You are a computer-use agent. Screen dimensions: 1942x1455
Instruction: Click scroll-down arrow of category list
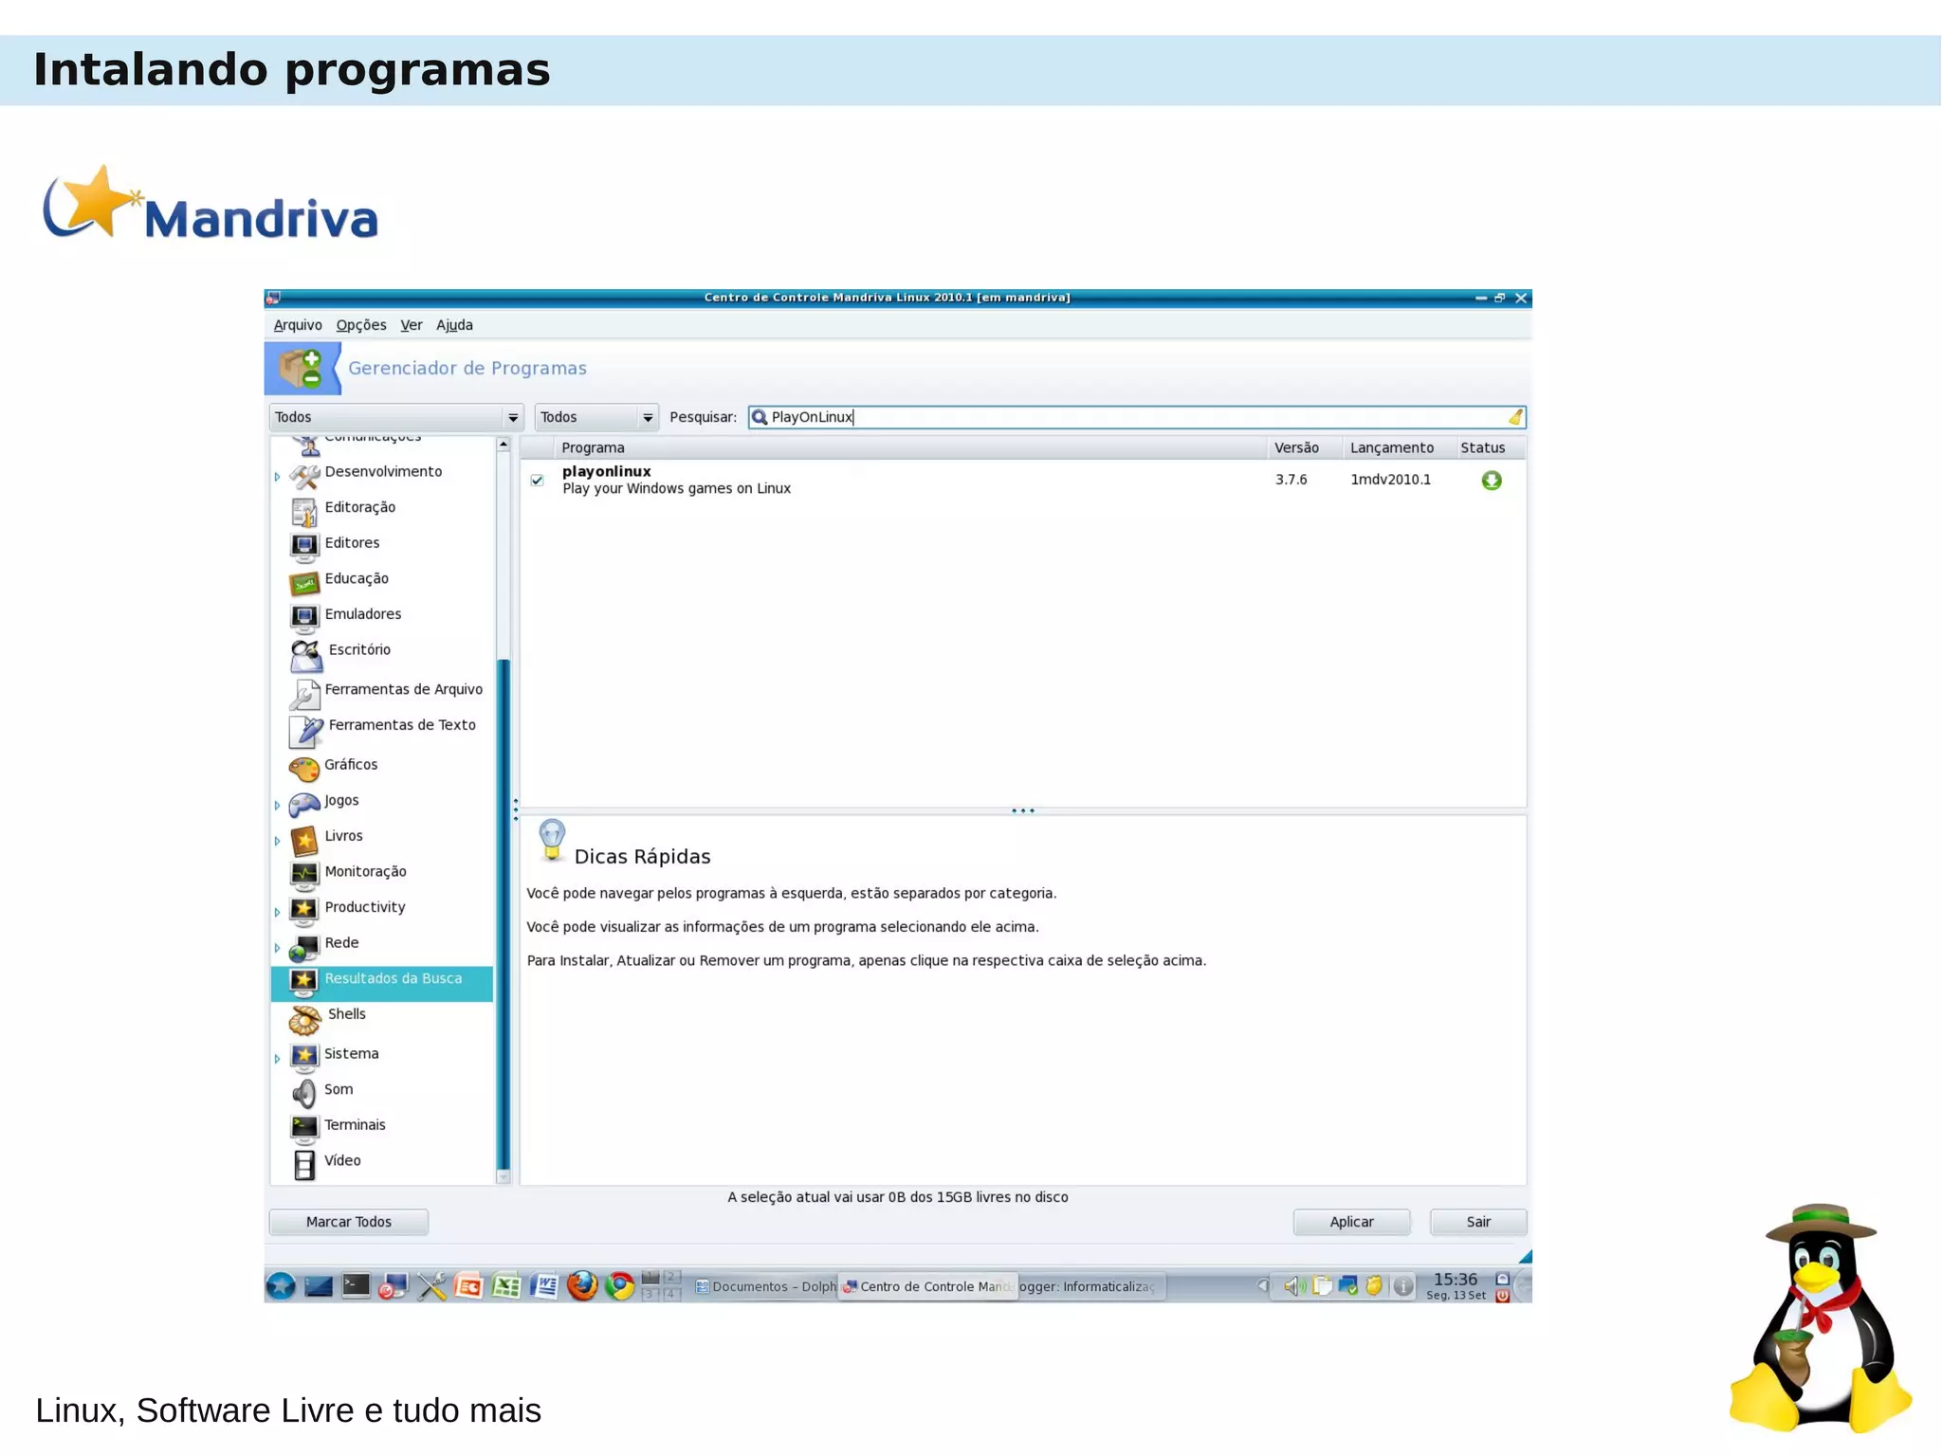click(504, 1177)
